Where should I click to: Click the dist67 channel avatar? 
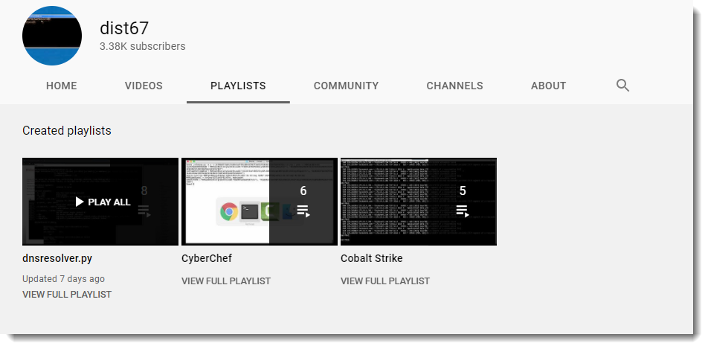point(52,36)
